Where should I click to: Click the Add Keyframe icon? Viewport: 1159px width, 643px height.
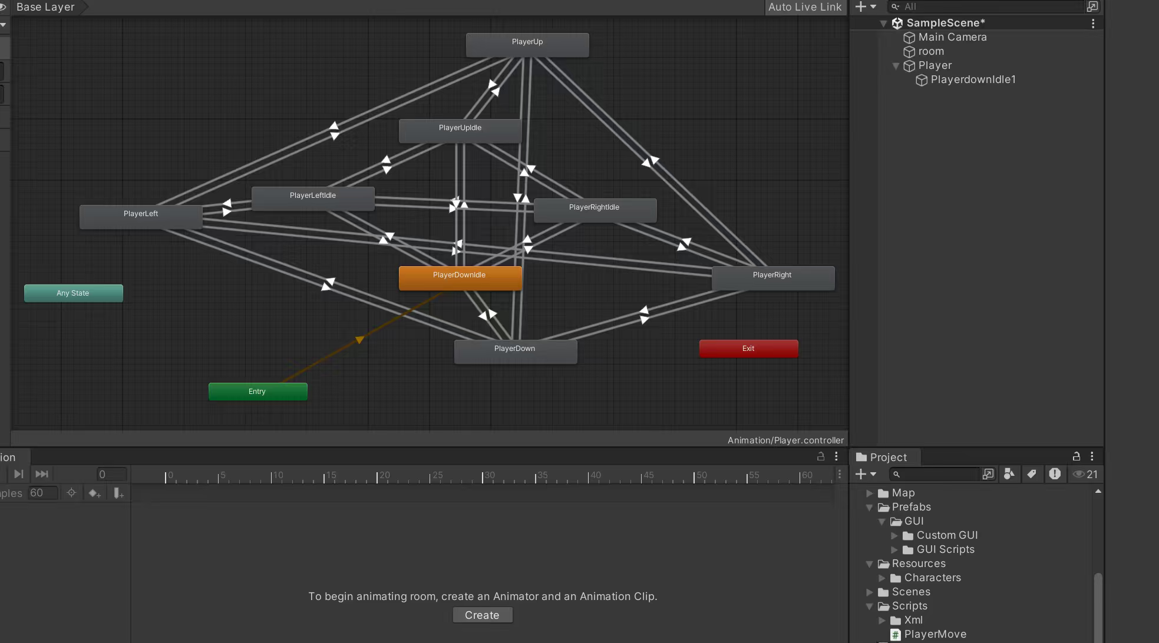tap(94, 493)
